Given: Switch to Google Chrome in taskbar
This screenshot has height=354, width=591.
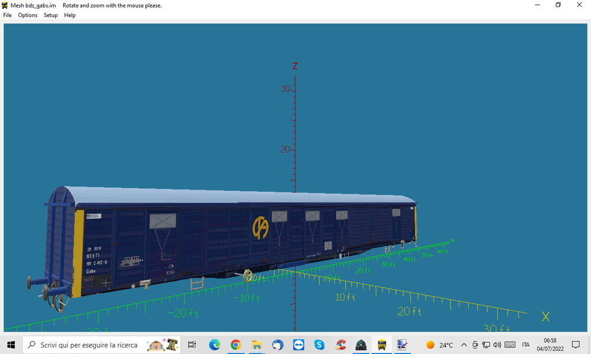Looking at the screenshot, I should click(x=236, y=345).
